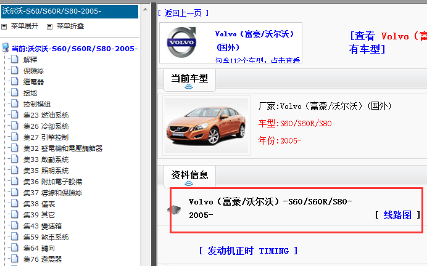Screen dimensions: 427x266
Task: Click the page icon beside 繼電器
Action: click(15, 81)
